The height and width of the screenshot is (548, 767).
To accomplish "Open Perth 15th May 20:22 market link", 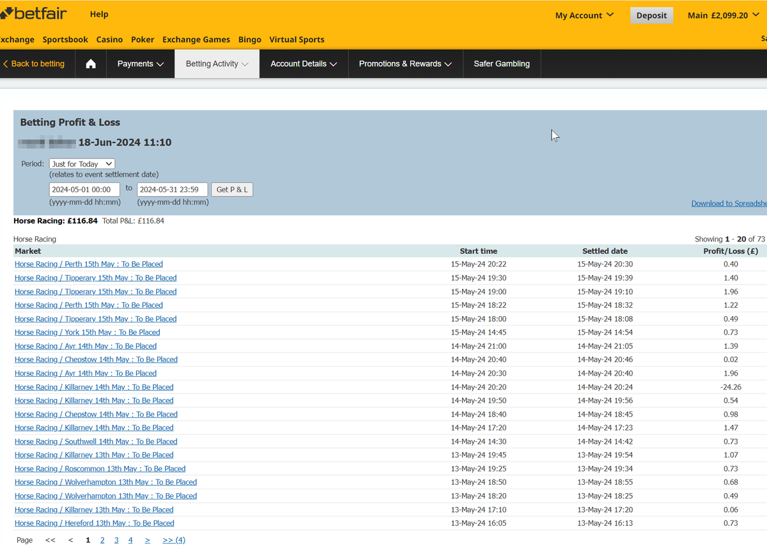I will point(89,264).
